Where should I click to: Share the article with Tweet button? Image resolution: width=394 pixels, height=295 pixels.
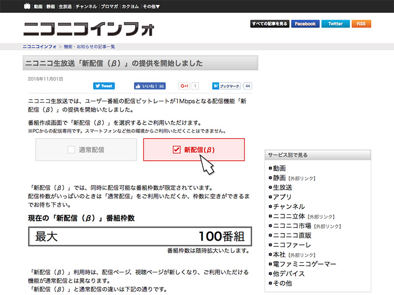click(x=104, y=86)
